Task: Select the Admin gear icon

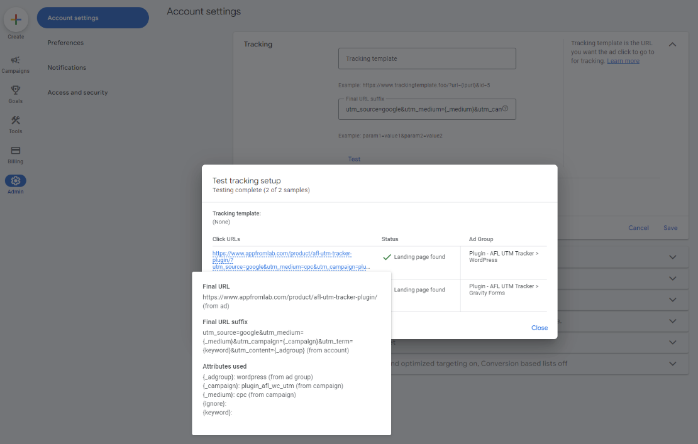Action: click(16, 181)
